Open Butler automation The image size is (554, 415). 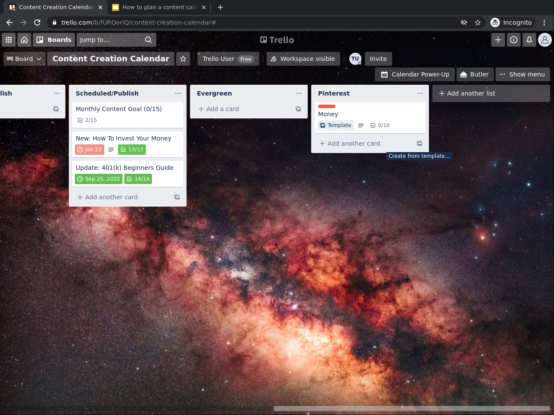(474, 74)
